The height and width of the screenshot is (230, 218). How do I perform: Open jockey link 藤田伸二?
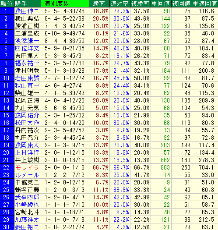27,11
